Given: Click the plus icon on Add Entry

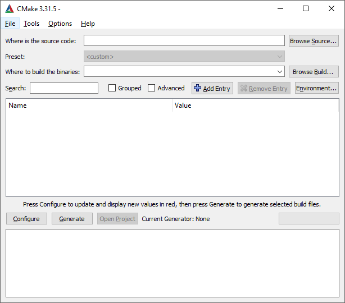Looking at the screenshot, I should tap(197, 88).
